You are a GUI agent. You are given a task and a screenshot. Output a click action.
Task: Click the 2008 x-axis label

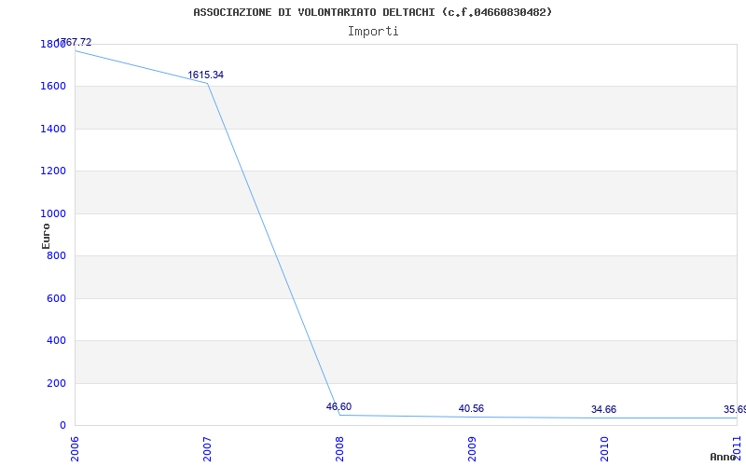click(339, 448)
